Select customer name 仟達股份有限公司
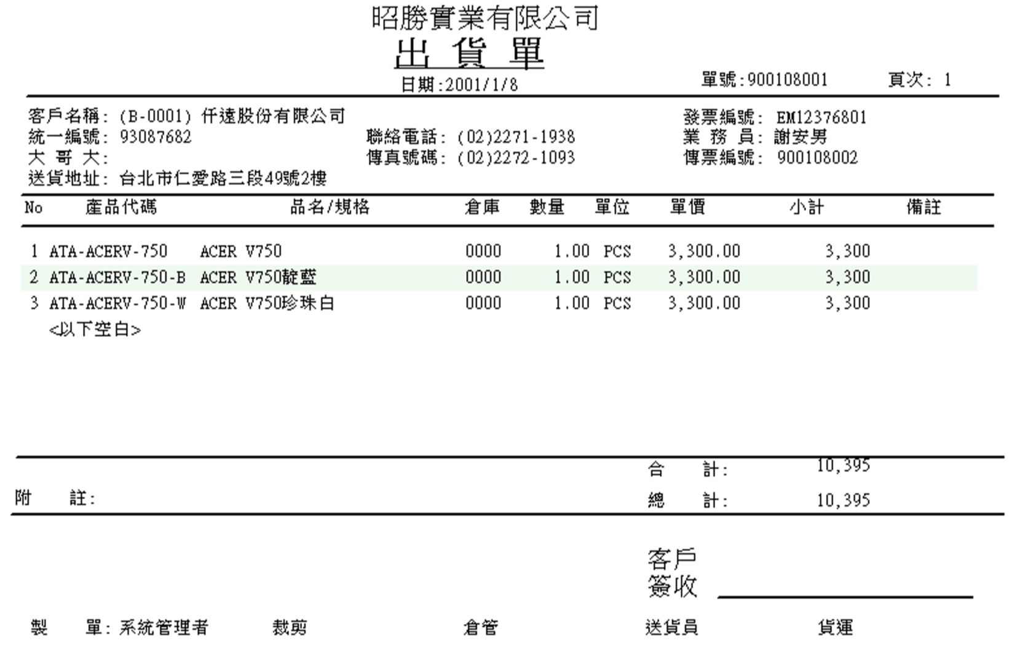Viewport: 1012px width, 656px height. tap(273, 116)
